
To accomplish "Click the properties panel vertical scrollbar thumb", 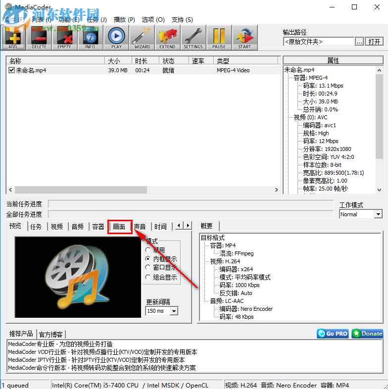I will (x=379, y=117).
